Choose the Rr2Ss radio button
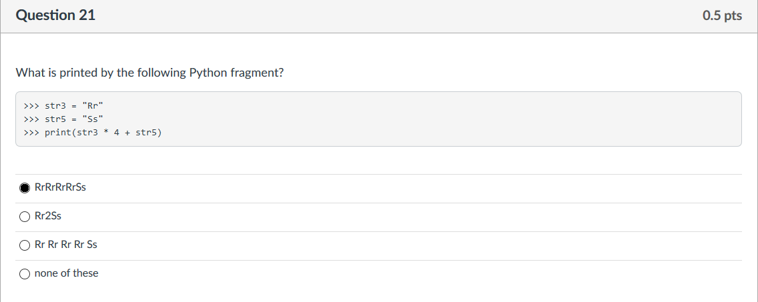Screen dimensions: 758x302 (25, 217)
